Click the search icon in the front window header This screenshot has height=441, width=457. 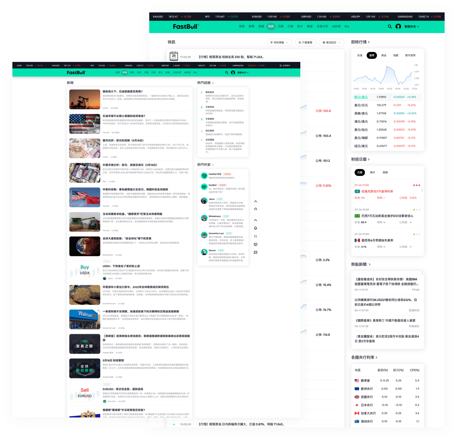point(227,72)
